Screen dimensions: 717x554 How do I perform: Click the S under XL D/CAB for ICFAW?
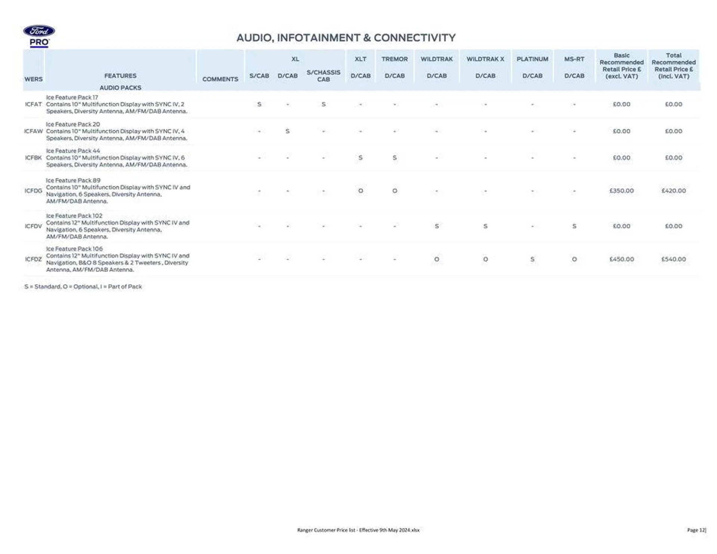pos(287,131)
